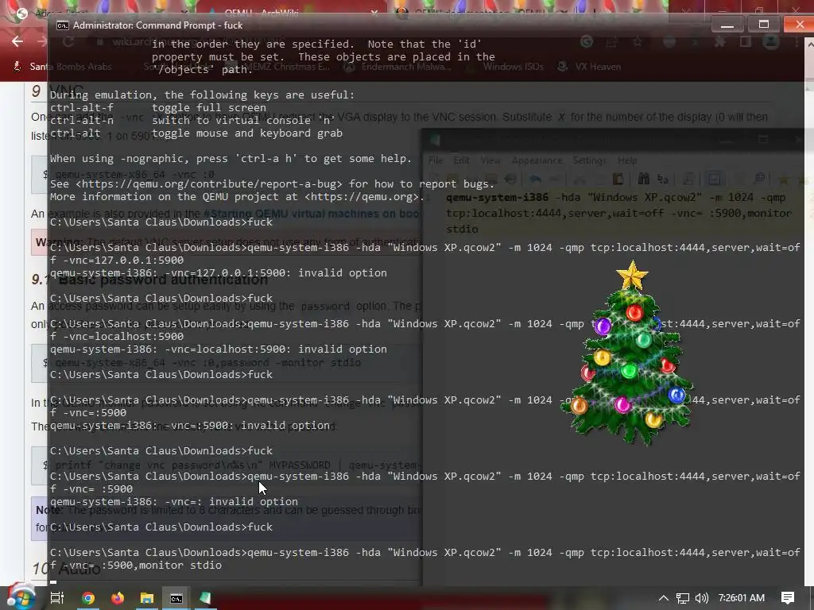
Task: Minimize the Command Prompt window
Action: click(727, 25)
